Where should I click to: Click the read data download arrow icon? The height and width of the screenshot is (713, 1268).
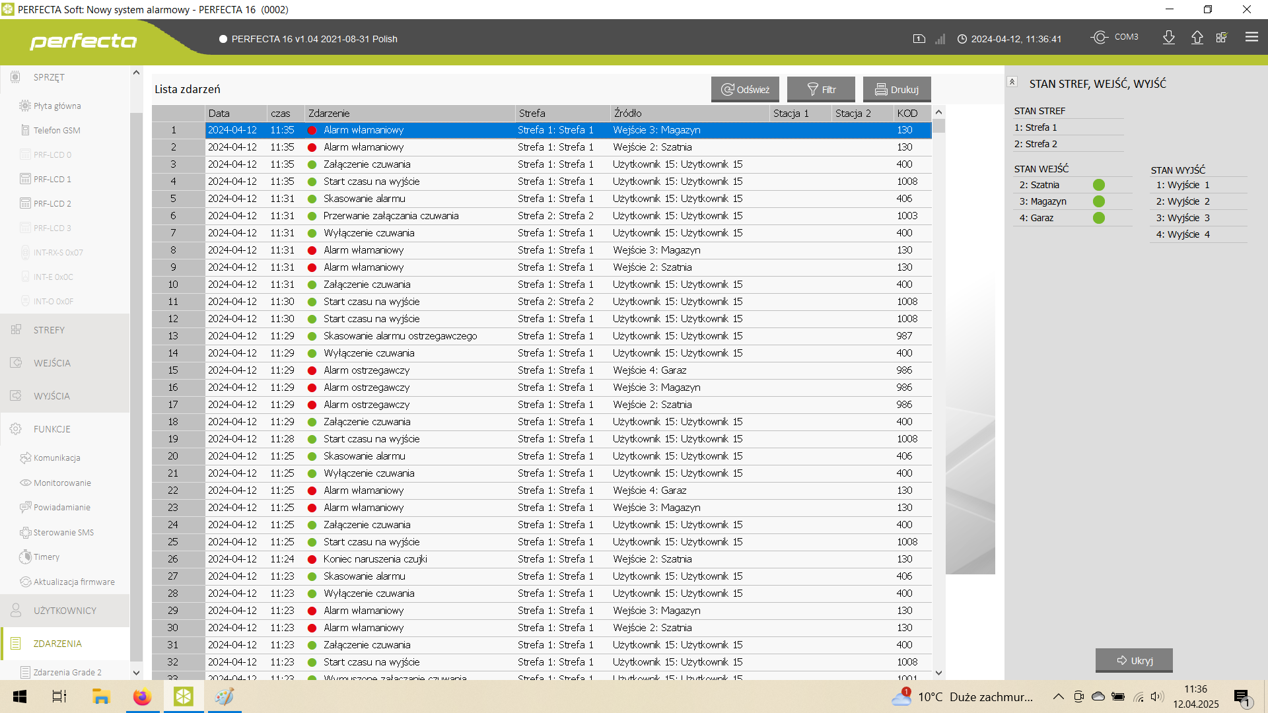click(1169, 38)
